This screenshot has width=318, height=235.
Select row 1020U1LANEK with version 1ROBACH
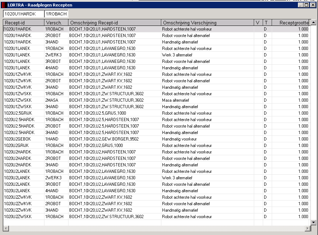click(157, 49)
